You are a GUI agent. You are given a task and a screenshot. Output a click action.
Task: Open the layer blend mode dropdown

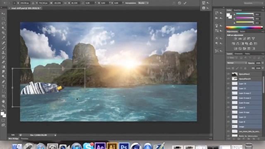pyautogui.click(x=236, y=63)
